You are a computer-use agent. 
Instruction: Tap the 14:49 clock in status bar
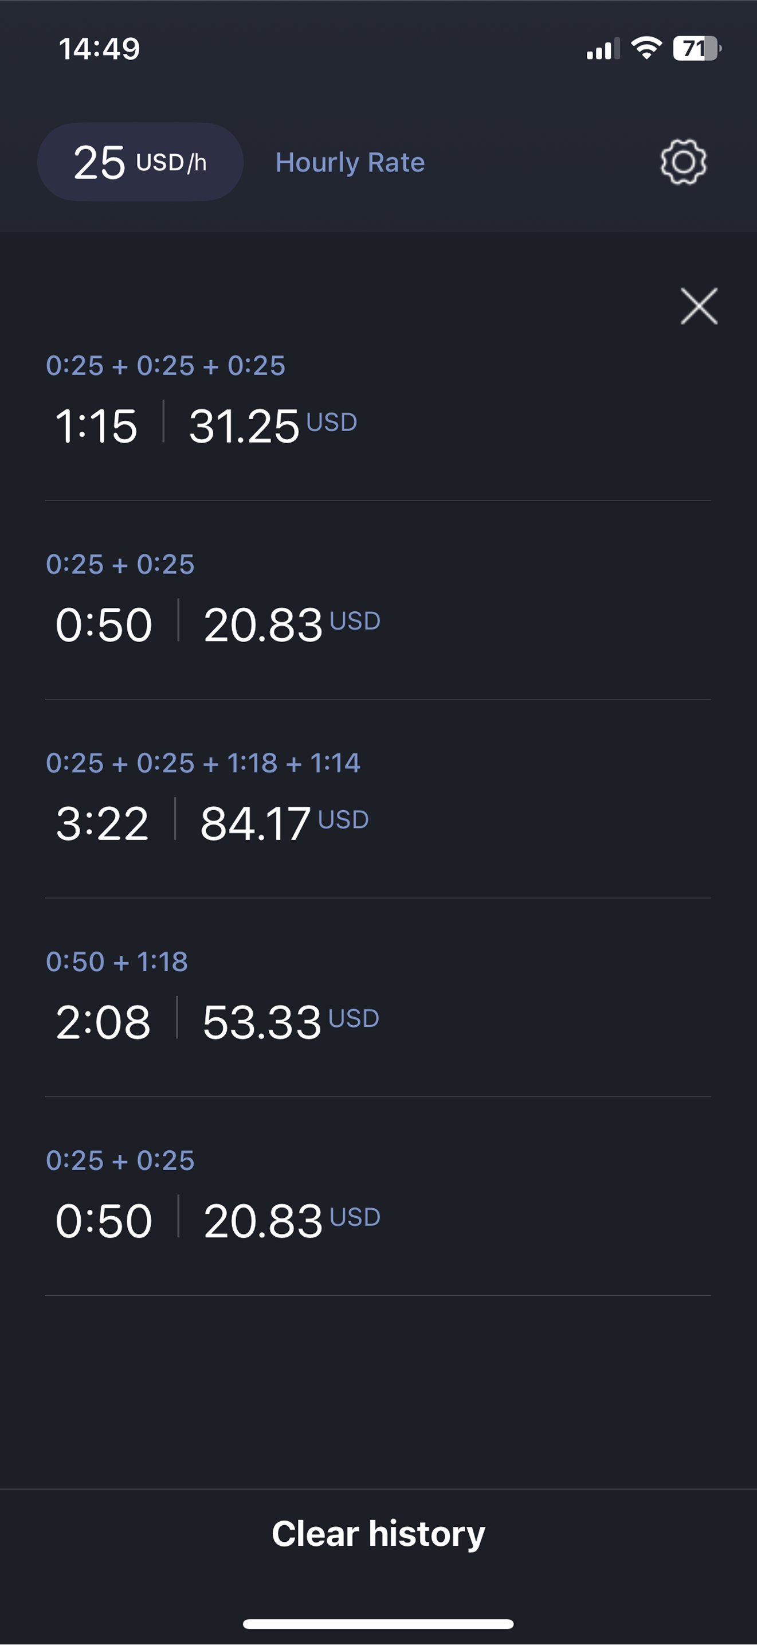pyautogui.click(x=99, y=49)
